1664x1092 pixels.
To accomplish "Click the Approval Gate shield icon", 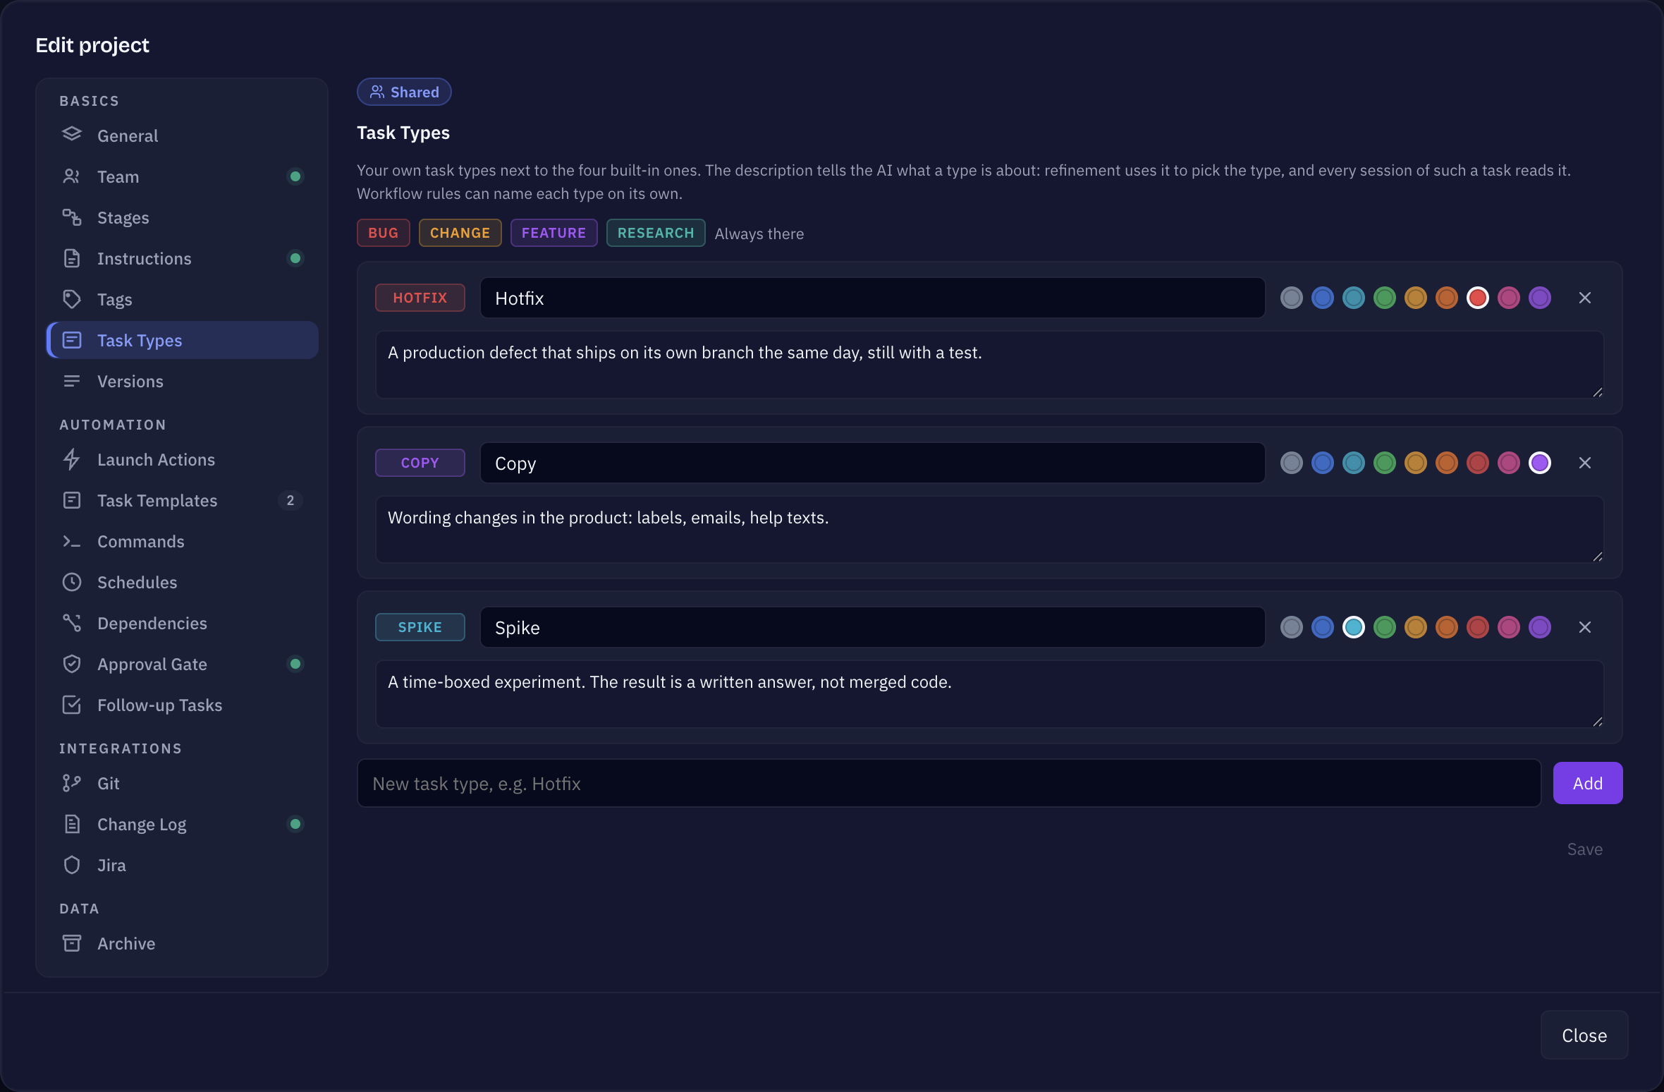I will [71, 664].
